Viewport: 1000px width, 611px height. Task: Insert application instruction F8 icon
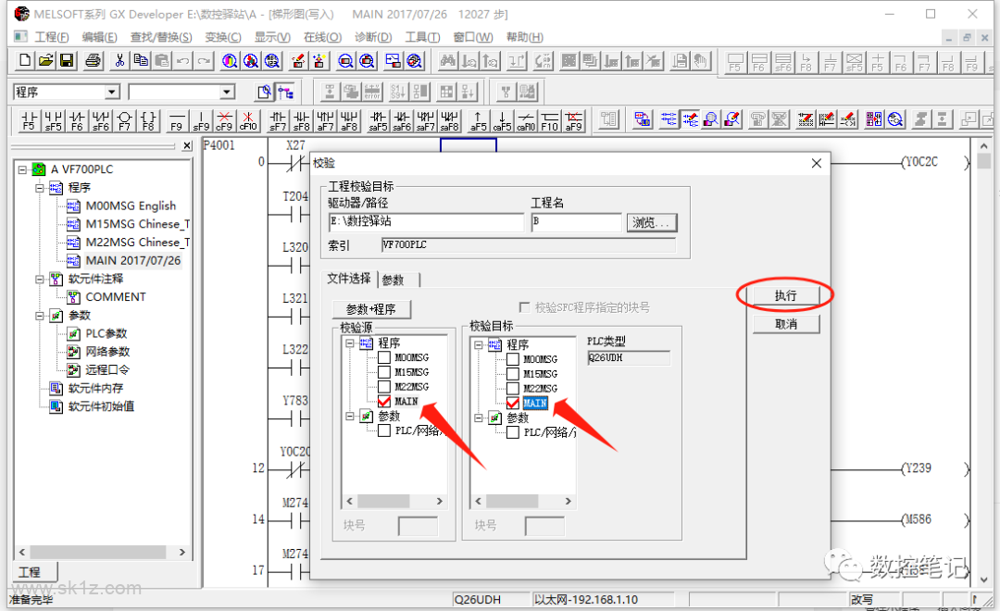pos(148,120)
